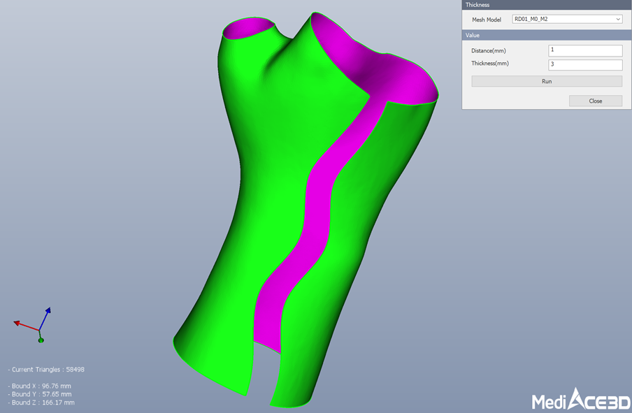The image size is (632, 413).
Task: Close the Thickness panel
Action: (x=596, y=101)
